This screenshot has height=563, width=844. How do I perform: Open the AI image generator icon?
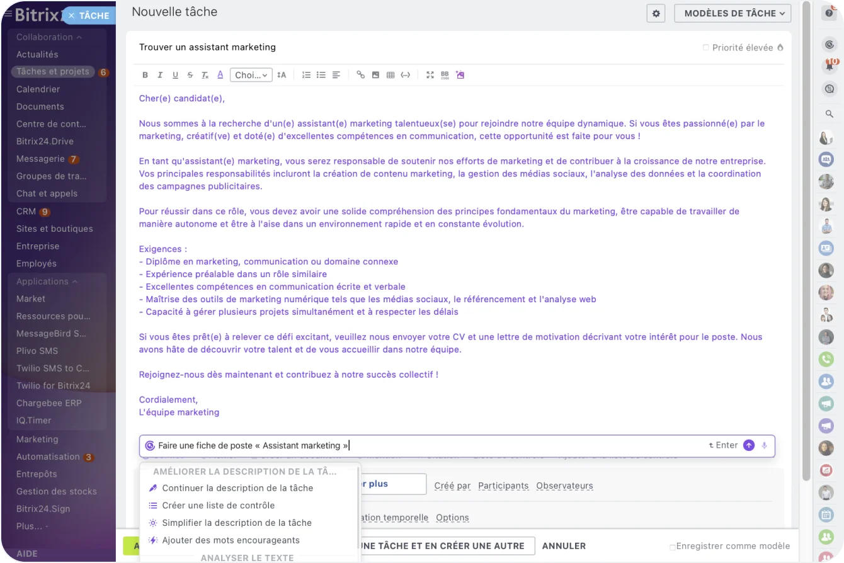click(x=460, y=75)
